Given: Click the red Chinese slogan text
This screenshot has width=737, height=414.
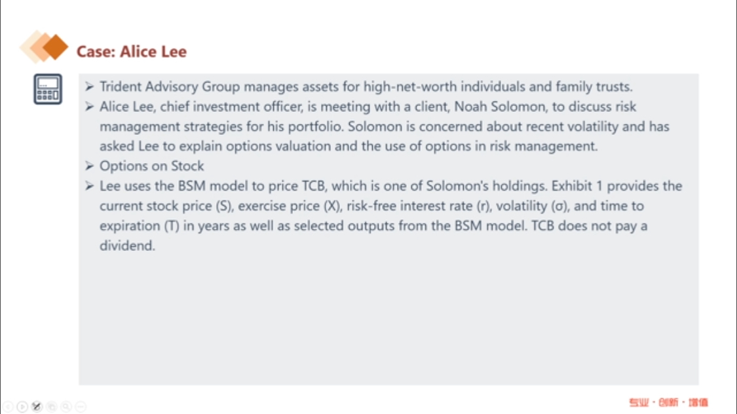Looking at the screenshot, I should 668,402.
